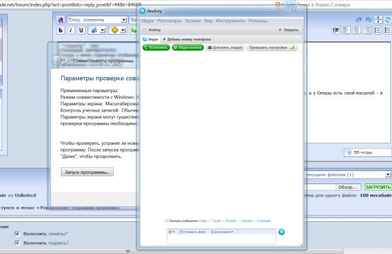Click the Skype message text input field
The height and width of the screenshot is (254, 392).
tap(221, 239)
